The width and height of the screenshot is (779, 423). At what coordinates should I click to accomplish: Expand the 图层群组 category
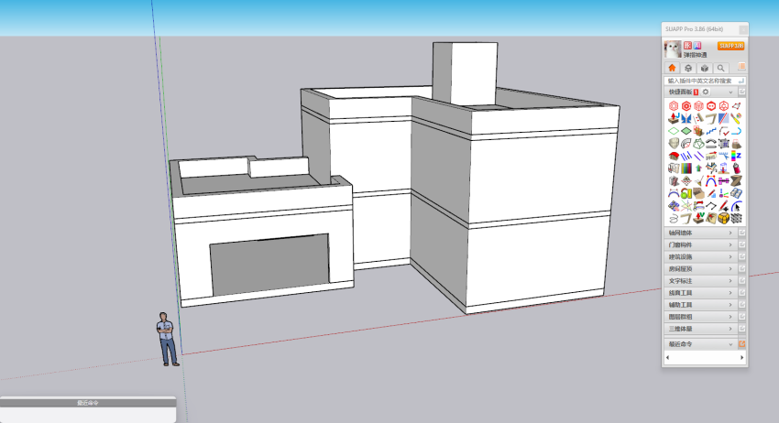point(700,316)
